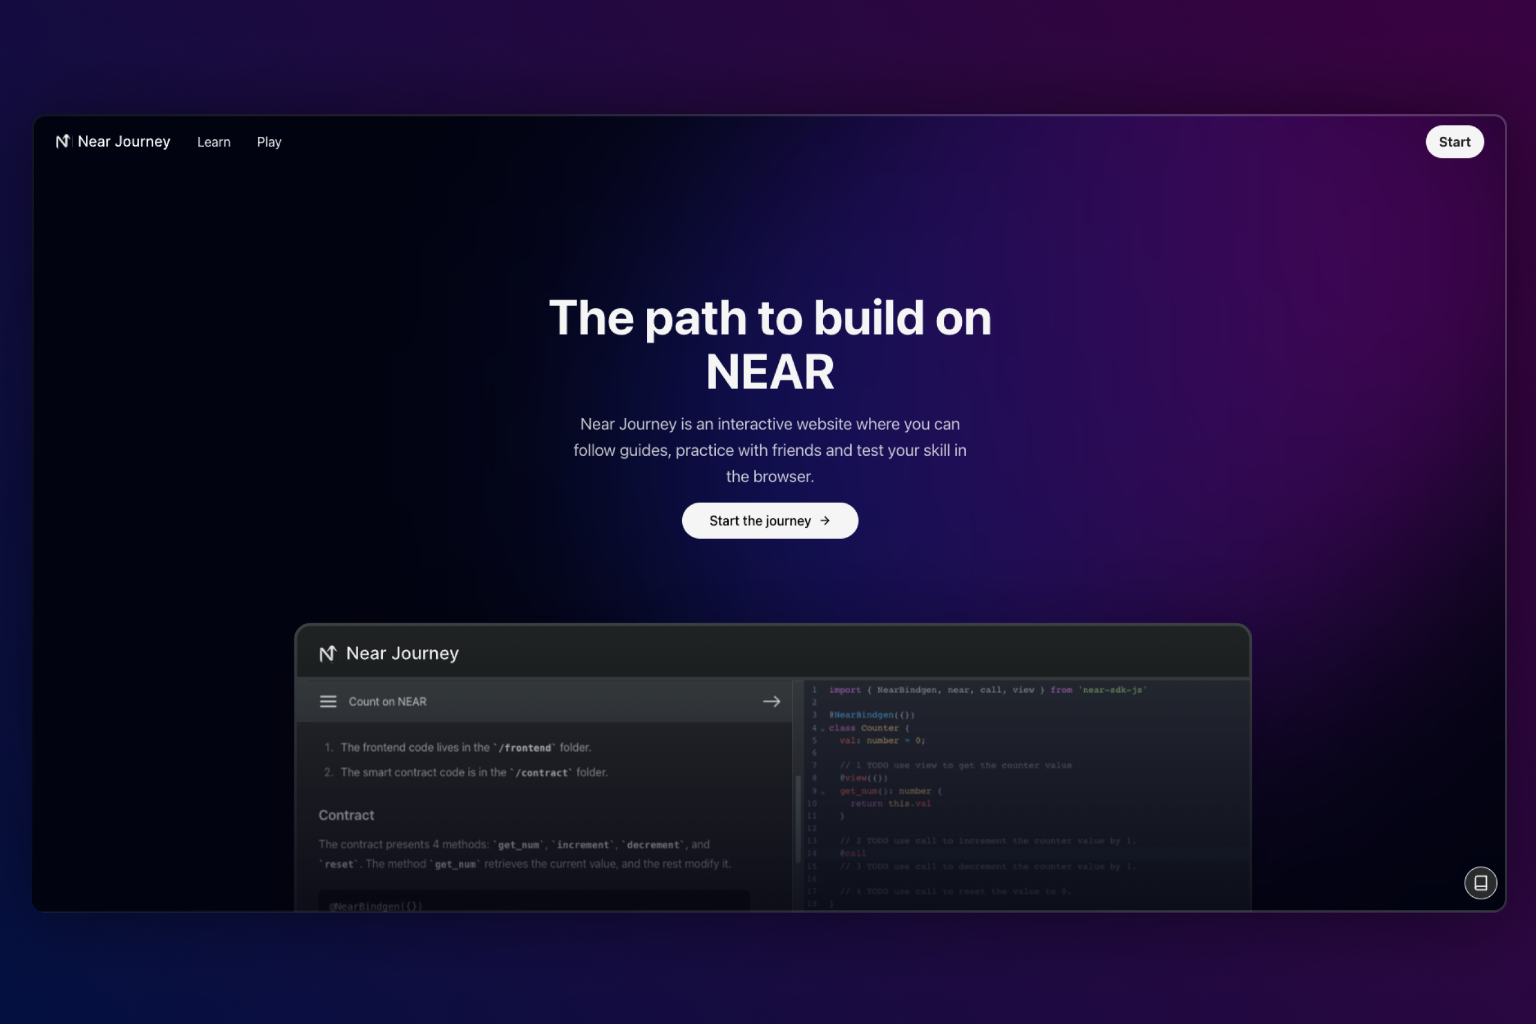The width and height of the screenshot is (1536, 1024).
Task: Click the right arrow next to Count on NEAR
Action: 771,701
